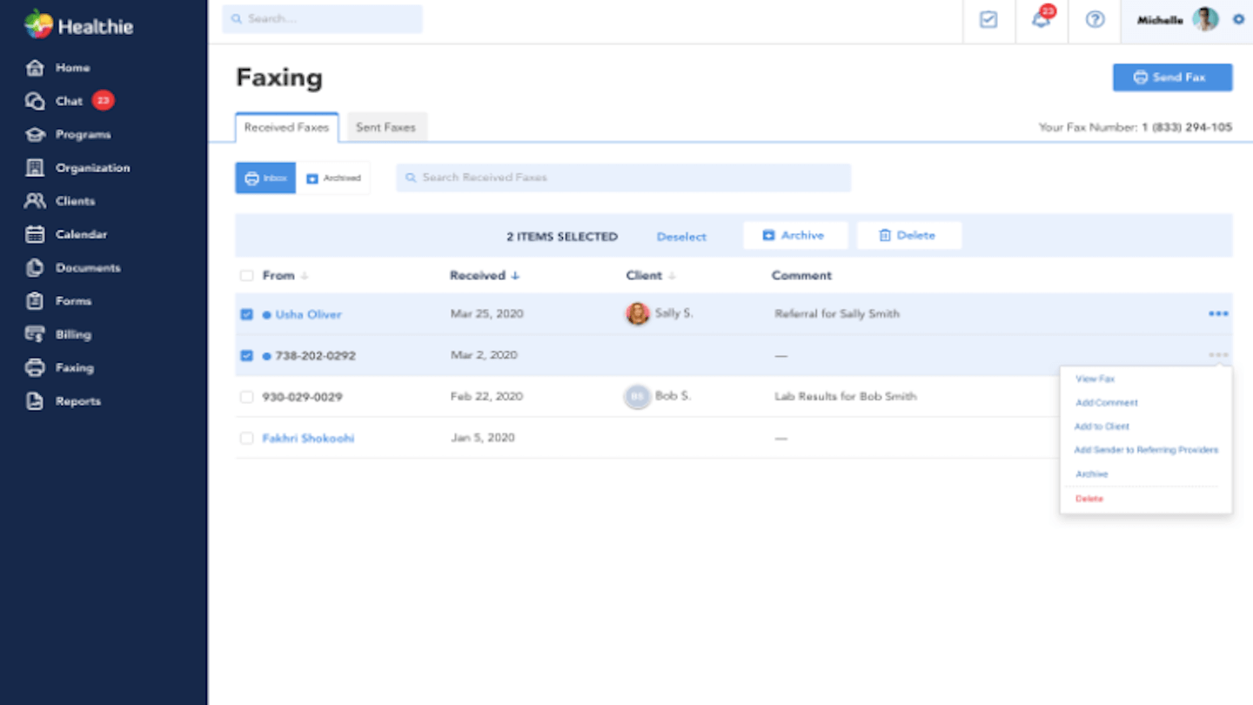Open Chat from the sidebar
1253x705 pixels.
[x=70, y=101]
